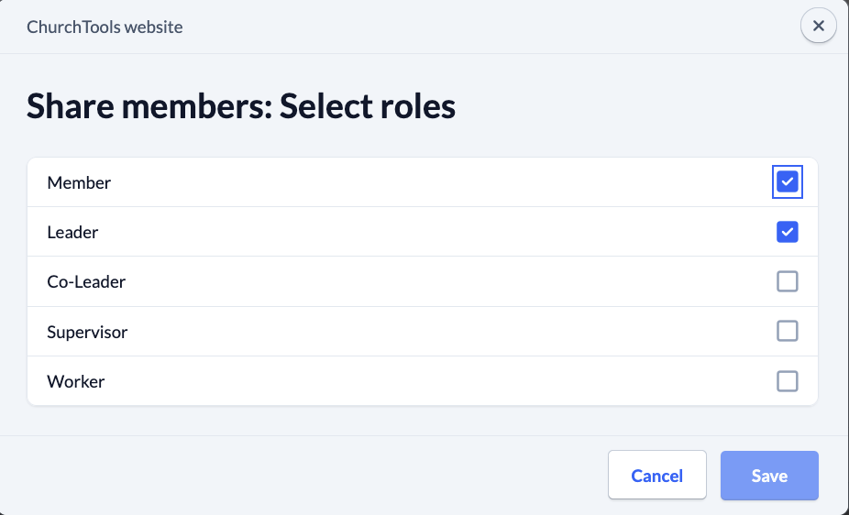The image size is (849, 515).
Task: Select the "Co-Leader" label text
Action: [x=86, y=282]
